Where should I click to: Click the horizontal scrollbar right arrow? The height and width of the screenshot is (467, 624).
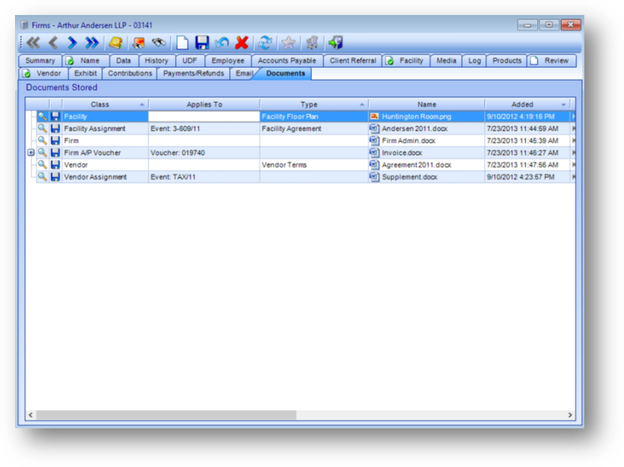click(x=570, y=415)
